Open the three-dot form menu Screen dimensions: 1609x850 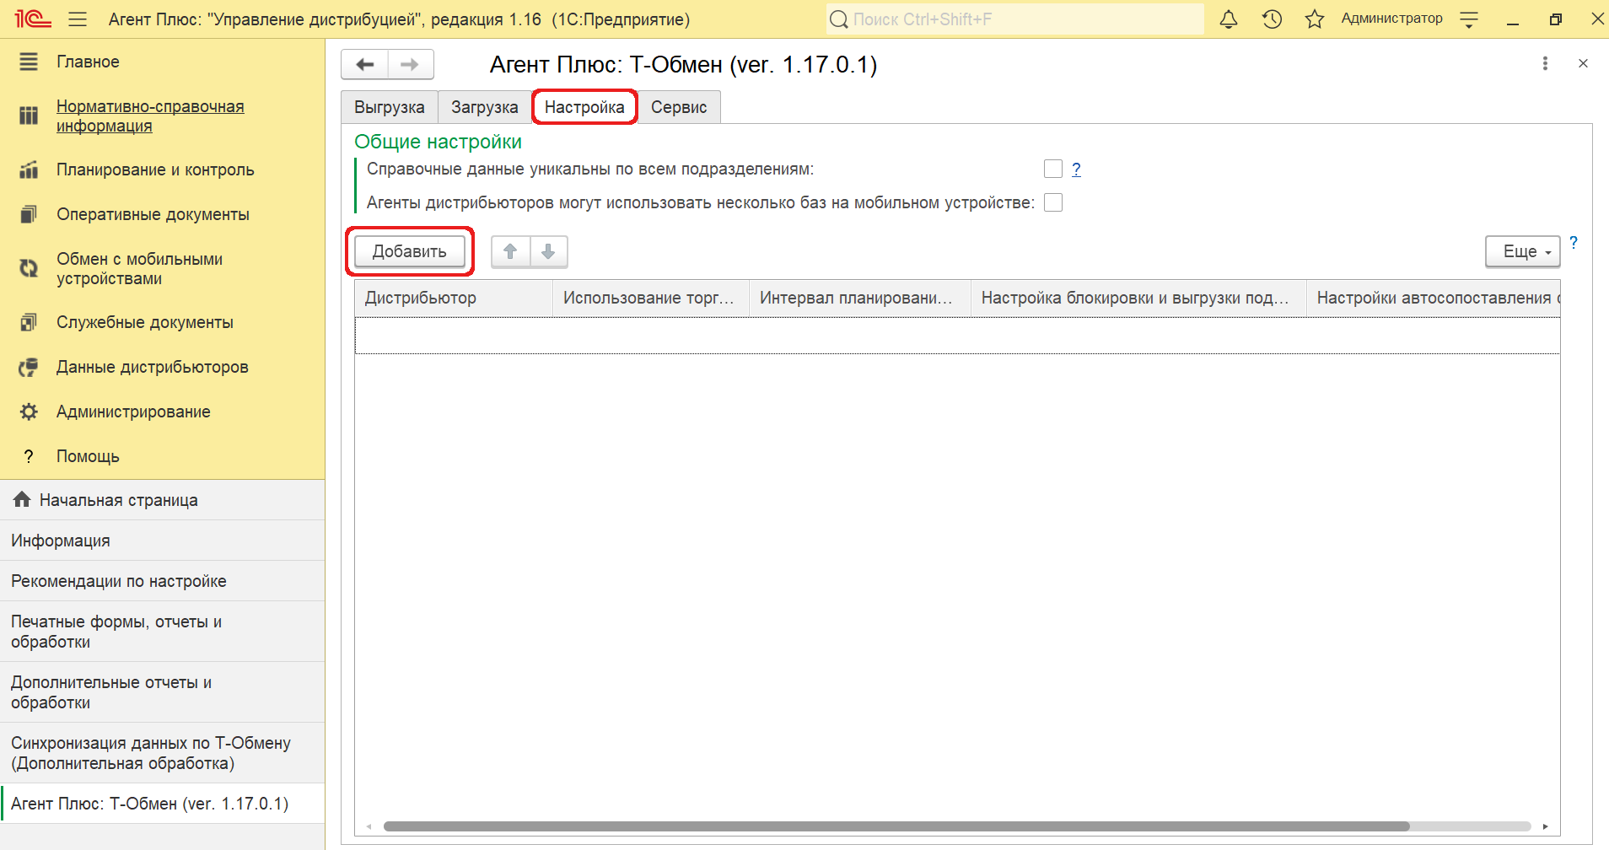coord(1545,63)
